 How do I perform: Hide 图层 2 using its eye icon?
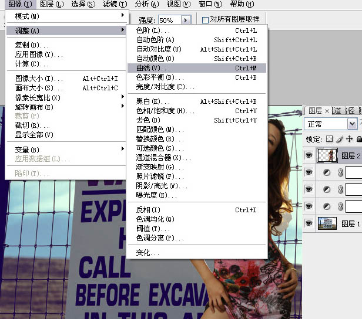(x=309, y=155)
